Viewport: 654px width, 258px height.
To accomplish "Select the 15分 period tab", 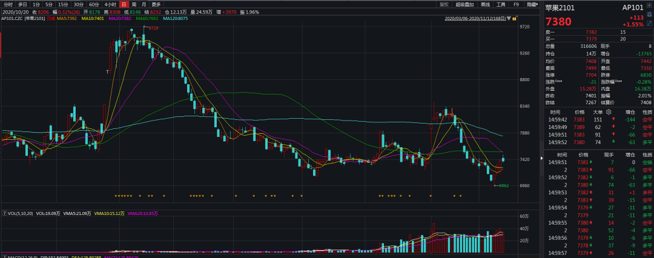I will pos(63,5).
